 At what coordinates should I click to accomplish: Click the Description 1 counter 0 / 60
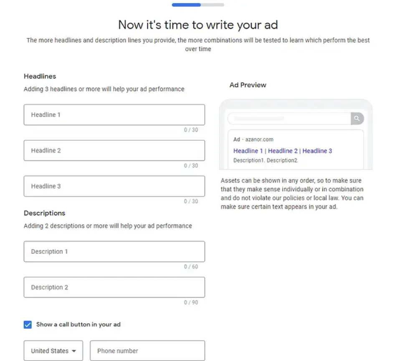tap(191, 267)
